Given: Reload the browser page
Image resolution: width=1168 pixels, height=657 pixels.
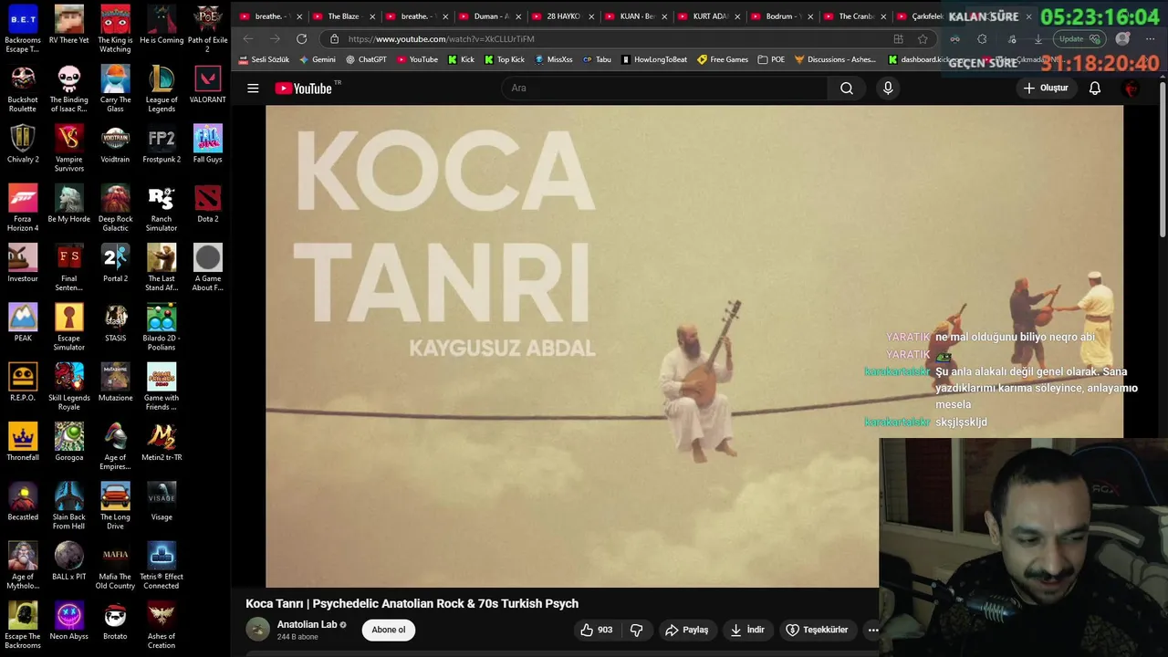Looking at the screenshot, I should point(302,39).
